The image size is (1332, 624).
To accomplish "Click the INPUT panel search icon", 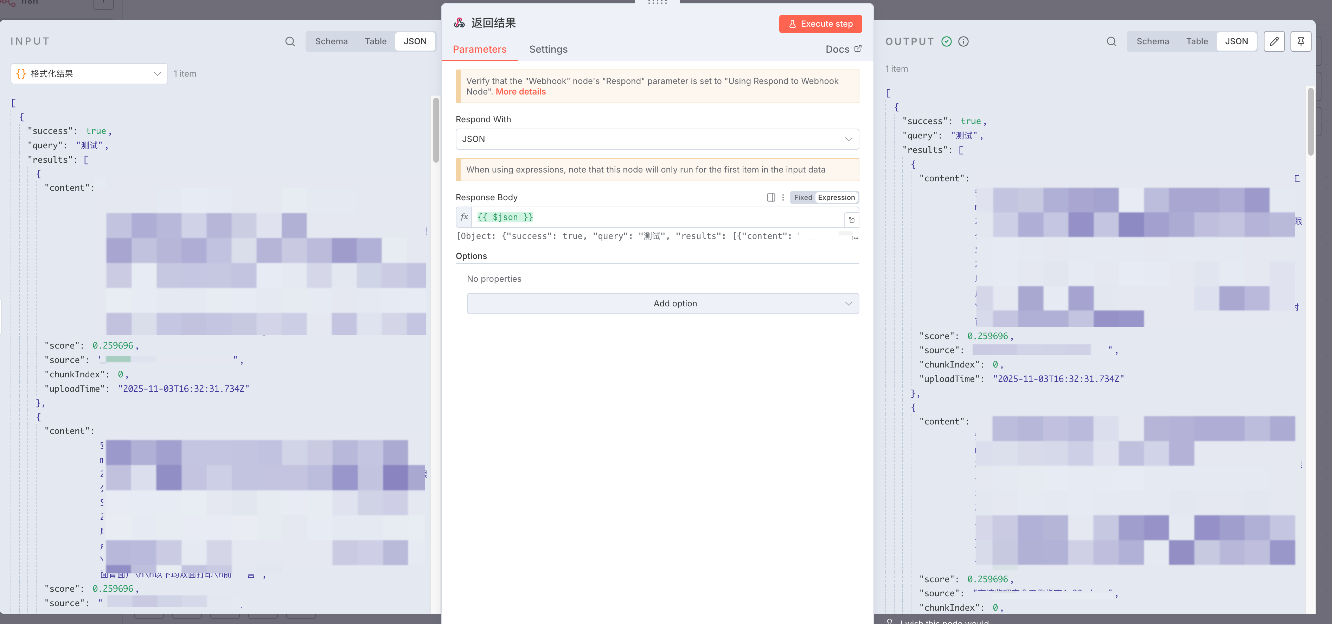I will click(290, 41).
